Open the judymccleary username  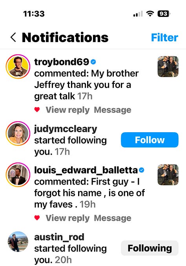pos(66,129)
